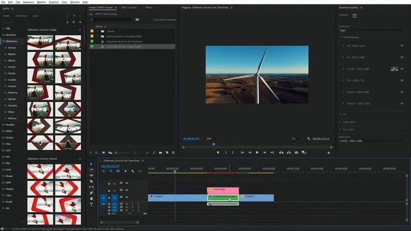Open the Sequence menu
The image size is (411, 231).
[28, 2]
